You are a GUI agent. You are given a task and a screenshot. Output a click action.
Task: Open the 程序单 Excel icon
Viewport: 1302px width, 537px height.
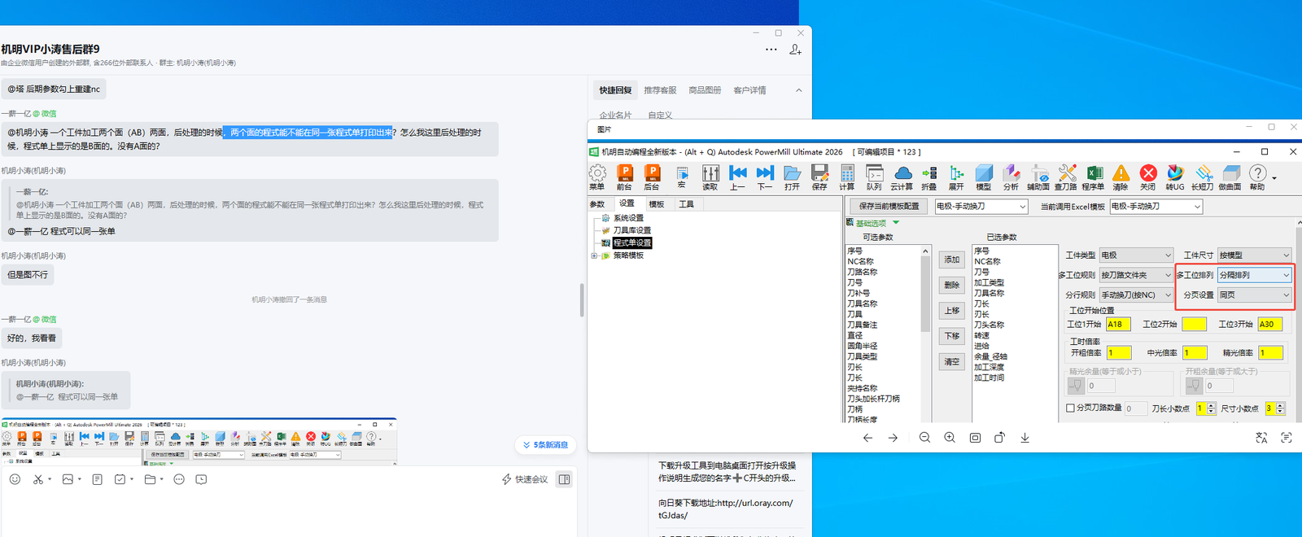coord(1094,177)
